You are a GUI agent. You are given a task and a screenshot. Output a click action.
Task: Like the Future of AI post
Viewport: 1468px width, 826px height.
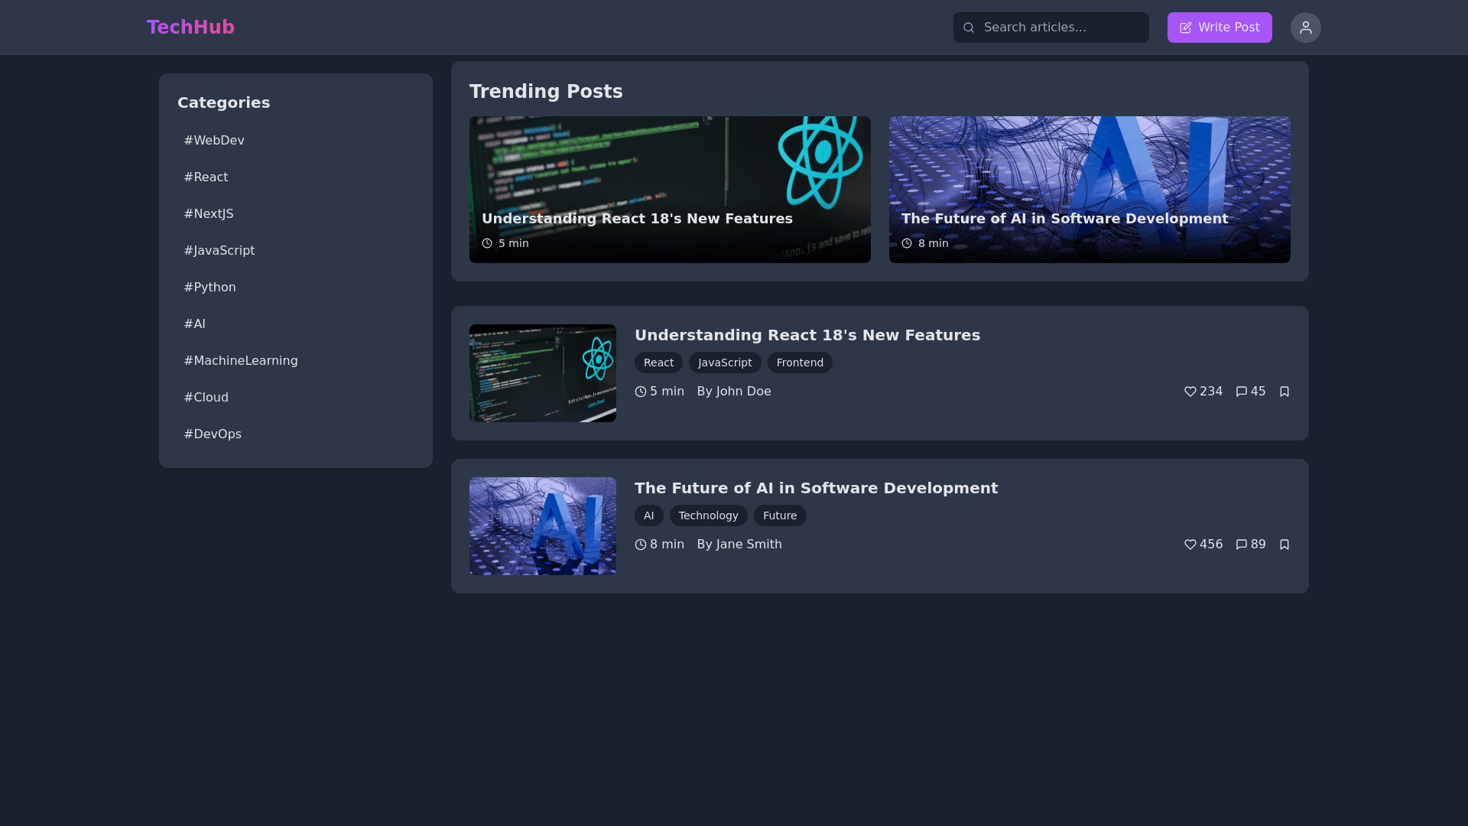tap(1190, 545)
